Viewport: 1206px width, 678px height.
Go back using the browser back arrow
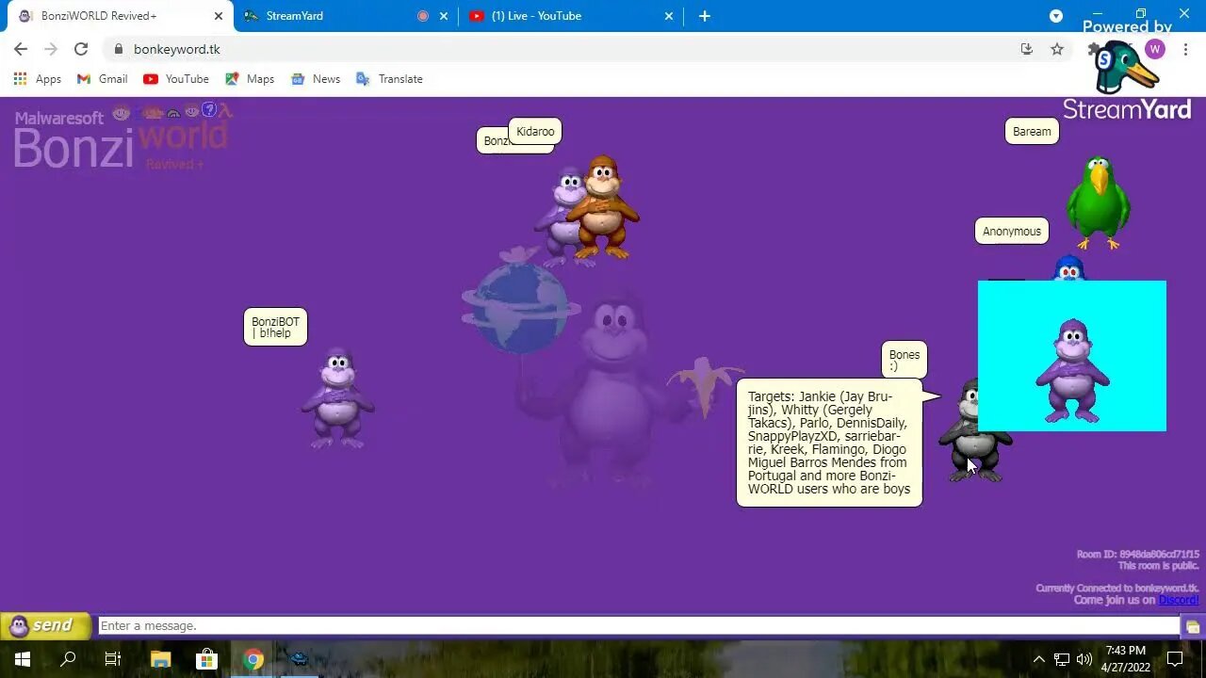pos(21,49)
